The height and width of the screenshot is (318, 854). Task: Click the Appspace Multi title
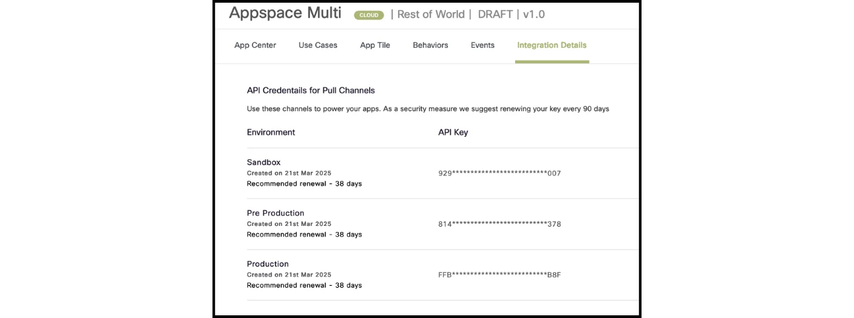click(285, 13)
